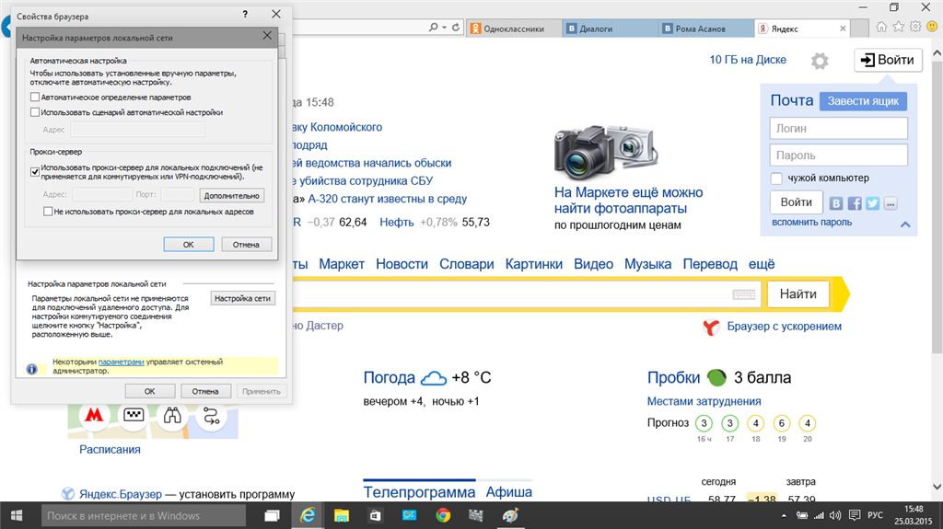
Task: Open IE Favorites star icon
Action: 899,27
